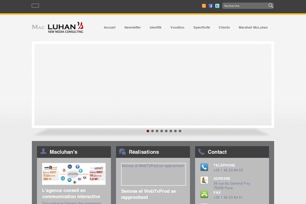
Task: Open the Facebook page icon
Action: click(211, 6)
